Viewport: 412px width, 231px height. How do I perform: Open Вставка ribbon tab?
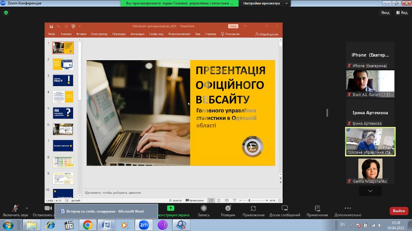(81, 34)
